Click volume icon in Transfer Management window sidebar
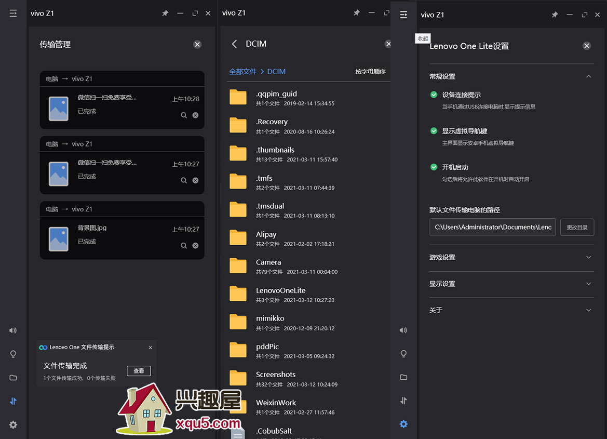The width and height of the screenshot is (607, 439). click(x=13, y=330)
